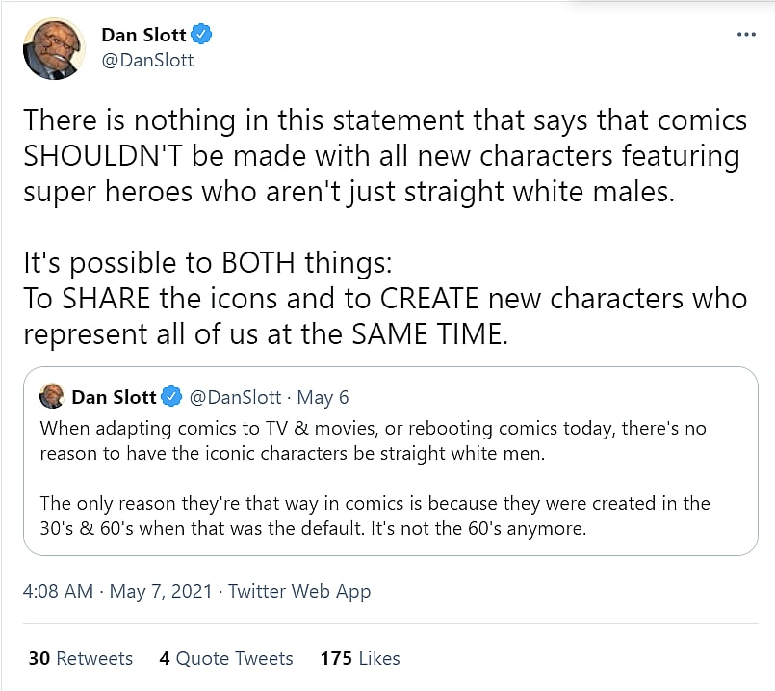View the 175 Likes list

coord(360,658)
